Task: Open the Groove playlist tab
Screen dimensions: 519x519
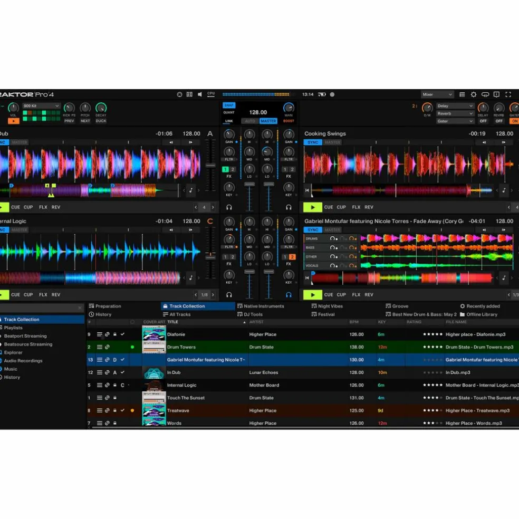Action: (397, 306)
